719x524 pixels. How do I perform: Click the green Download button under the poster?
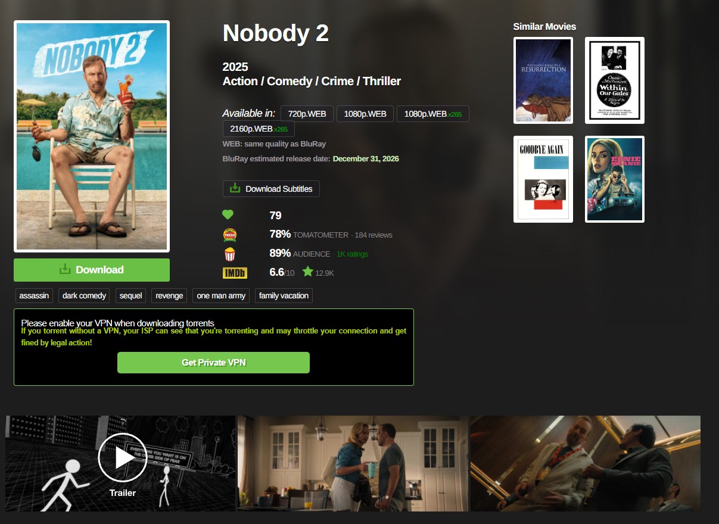(x=92, y=270)
